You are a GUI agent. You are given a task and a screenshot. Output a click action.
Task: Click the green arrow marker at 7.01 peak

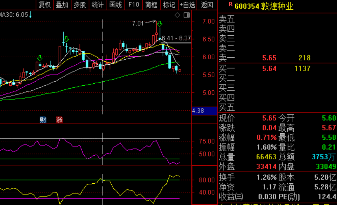pos(160,24)
